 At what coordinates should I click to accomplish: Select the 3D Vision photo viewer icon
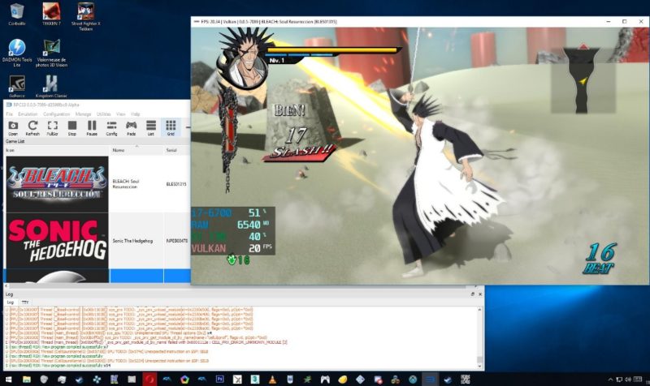(51, 53)
